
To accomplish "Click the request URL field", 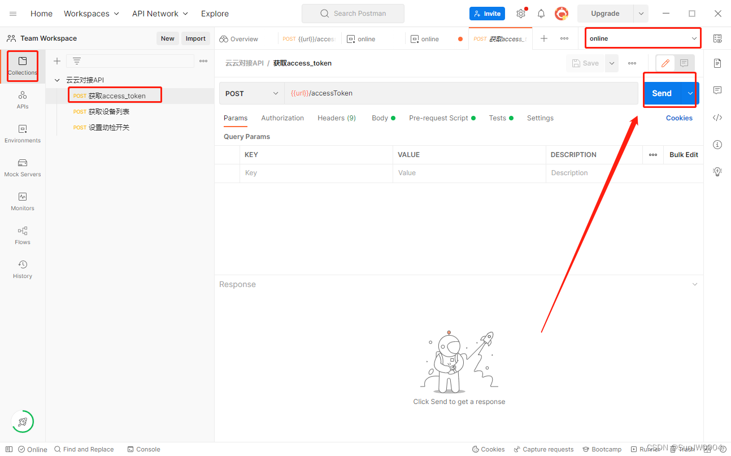I will pos(461,93).
